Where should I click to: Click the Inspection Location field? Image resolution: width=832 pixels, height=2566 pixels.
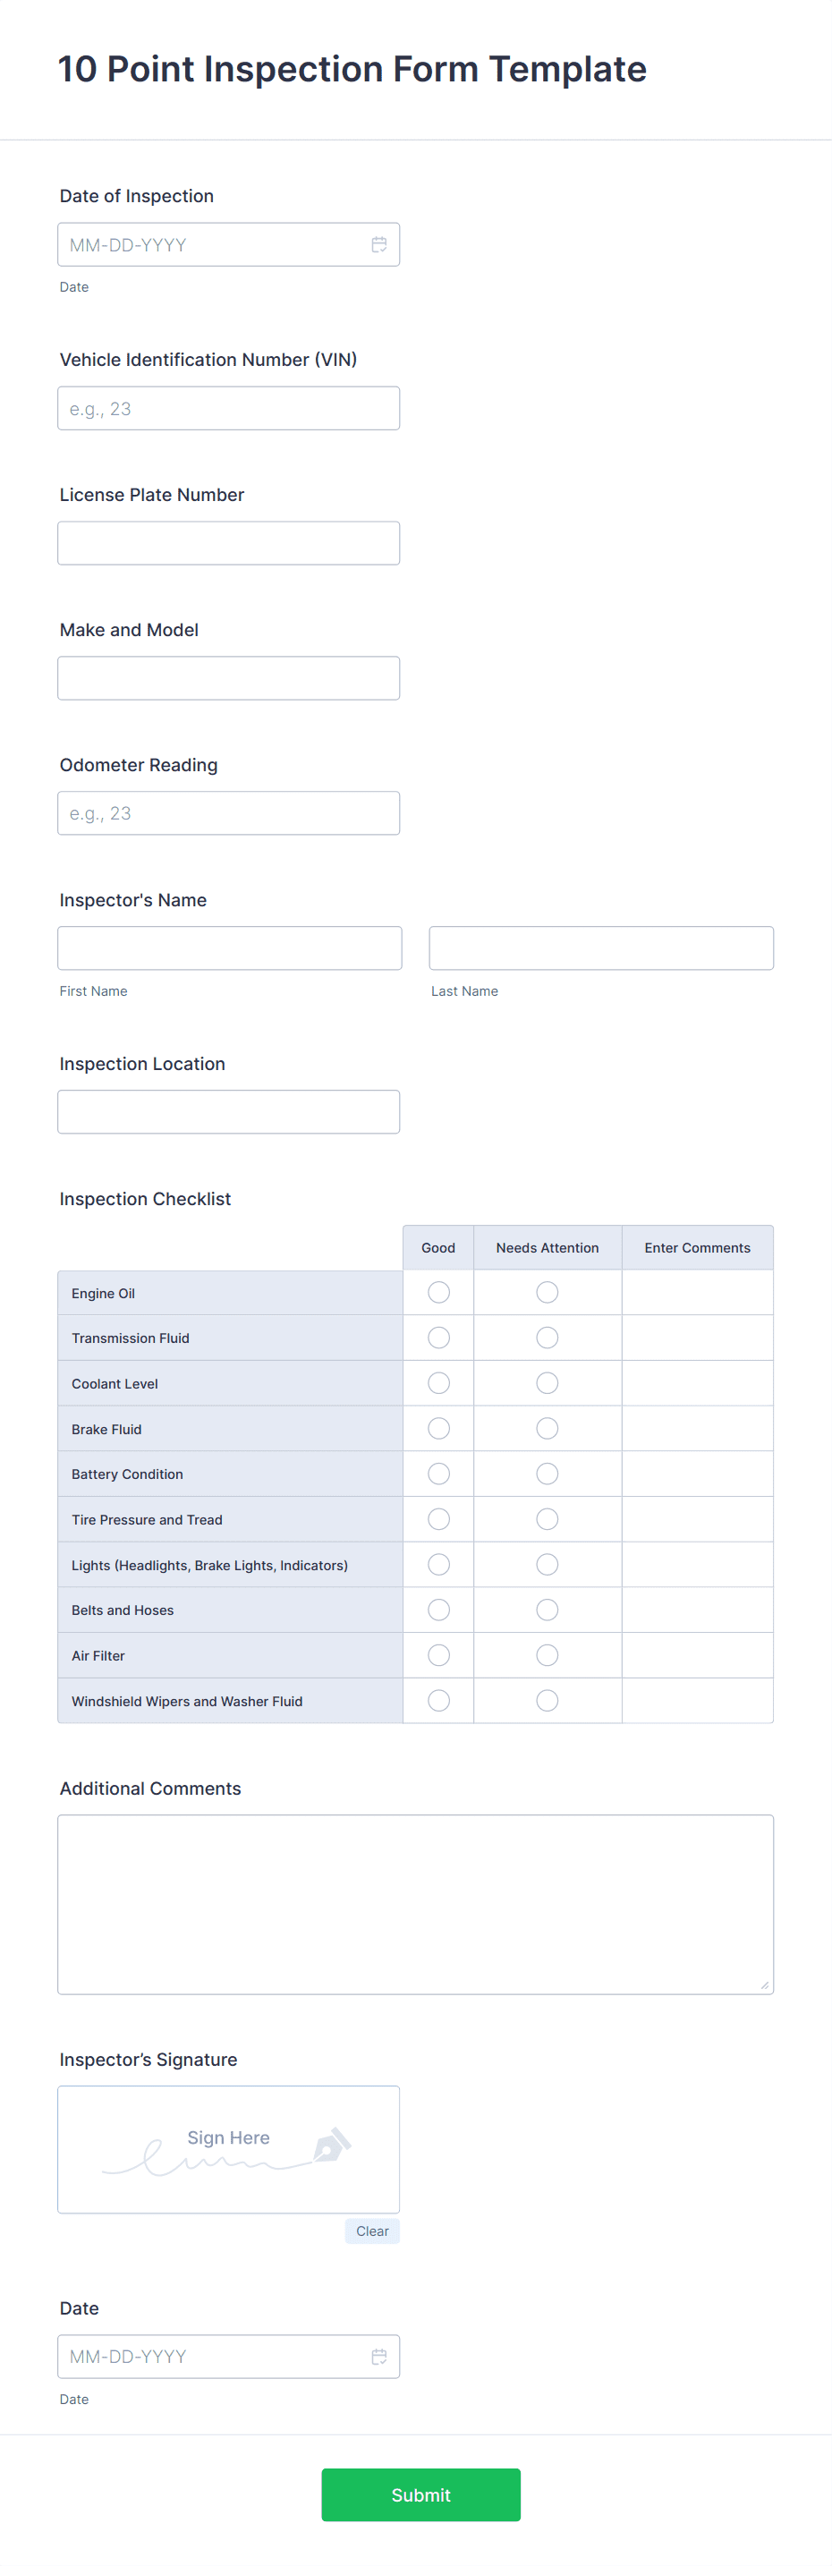click(x=228, y=1110)
